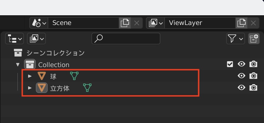Disable rendering of 球 with camera icon

coord(253,76)
